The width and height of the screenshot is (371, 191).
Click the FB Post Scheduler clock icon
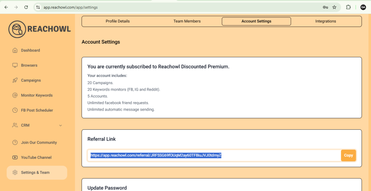pyautogui.click(x=15, y=110)
